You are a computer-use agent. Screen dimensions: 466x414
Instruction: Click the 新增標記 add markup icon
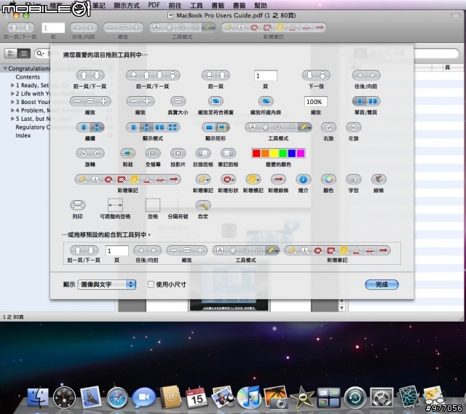tap(253, 180)
